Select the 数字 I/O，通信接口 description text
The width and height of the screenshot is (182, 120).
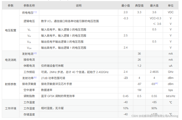tap(70, 21)
